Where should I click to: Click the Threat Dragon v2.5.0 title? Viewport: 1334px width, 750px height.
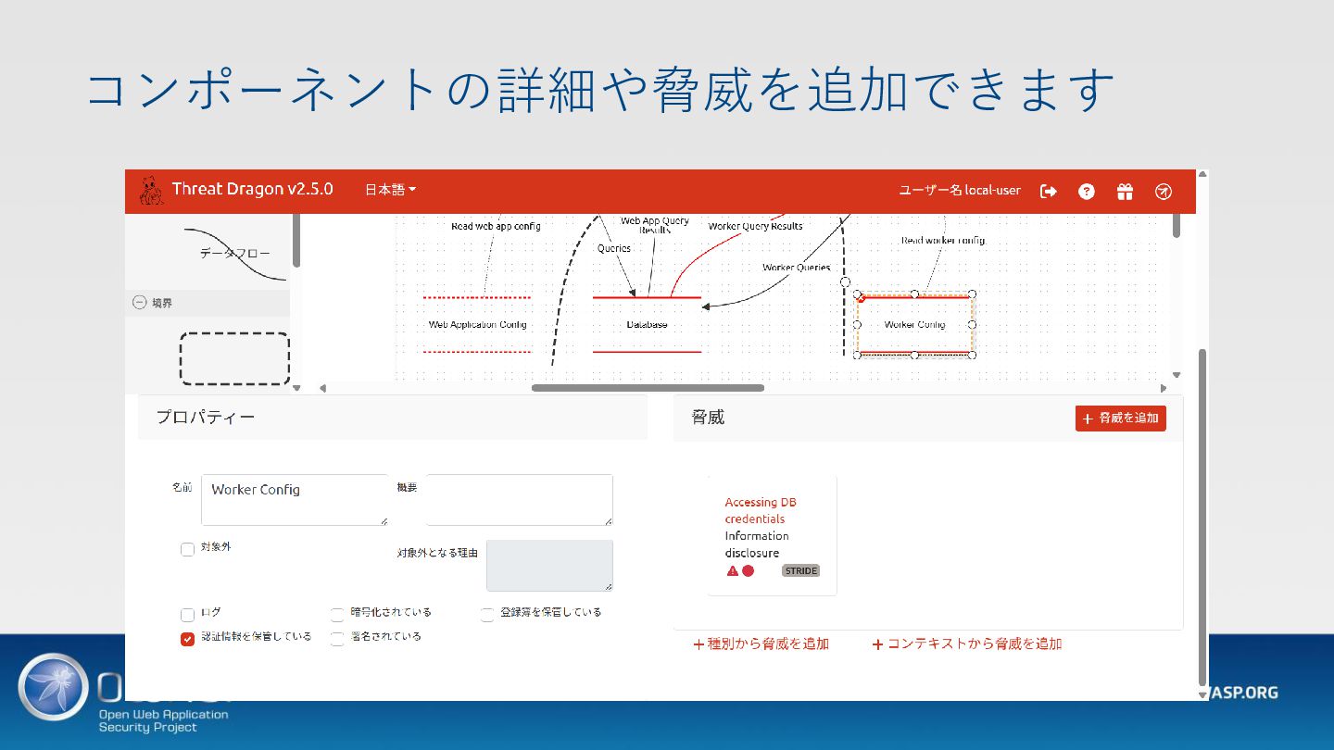coord(252,189)
